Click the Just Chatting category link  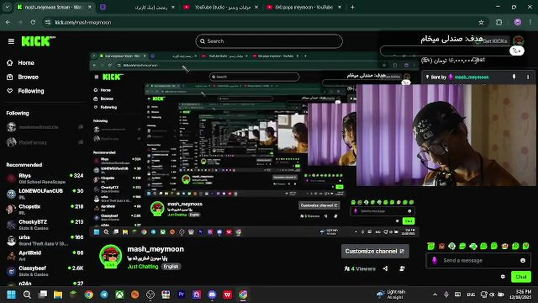[143, 266]
